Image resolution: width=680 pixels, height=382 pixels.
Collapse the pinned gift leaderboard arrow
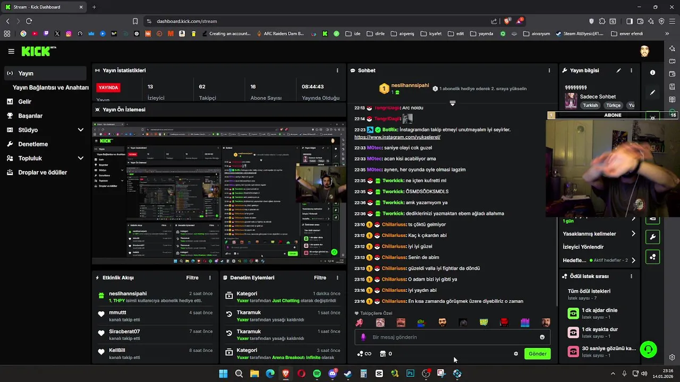[453, 103]
